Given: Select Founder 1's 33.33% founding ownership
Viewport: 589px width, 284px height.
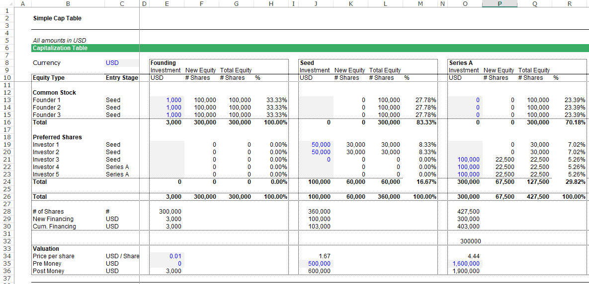Looking at the screenshot, I should tap(271, 100).
